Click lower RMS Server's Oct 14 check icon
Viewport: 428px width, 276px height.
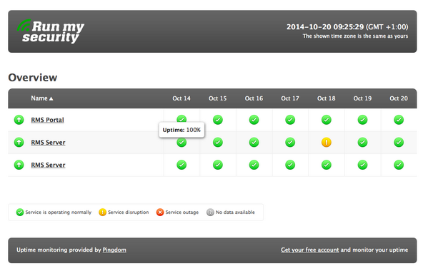pos(181,165)
